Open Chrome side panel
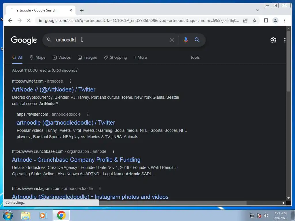The width and height of the screenshot is (295, 221). [266, 20]
